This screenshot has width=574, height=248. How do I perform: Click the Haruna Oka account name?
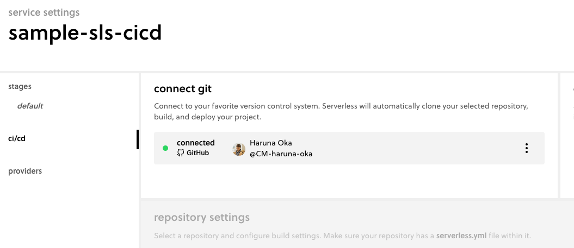[x=270, y=143]
